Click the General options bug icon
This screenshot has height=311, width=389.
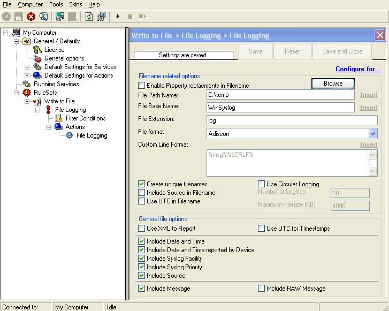(x=37, y=58)
